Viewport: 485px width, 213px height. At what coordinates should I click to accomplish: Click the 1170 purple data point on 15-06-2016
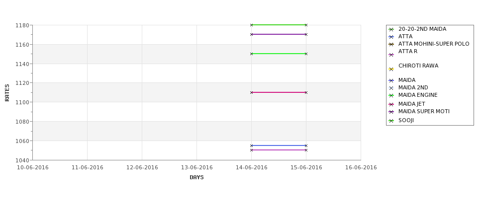pos(306,35)
